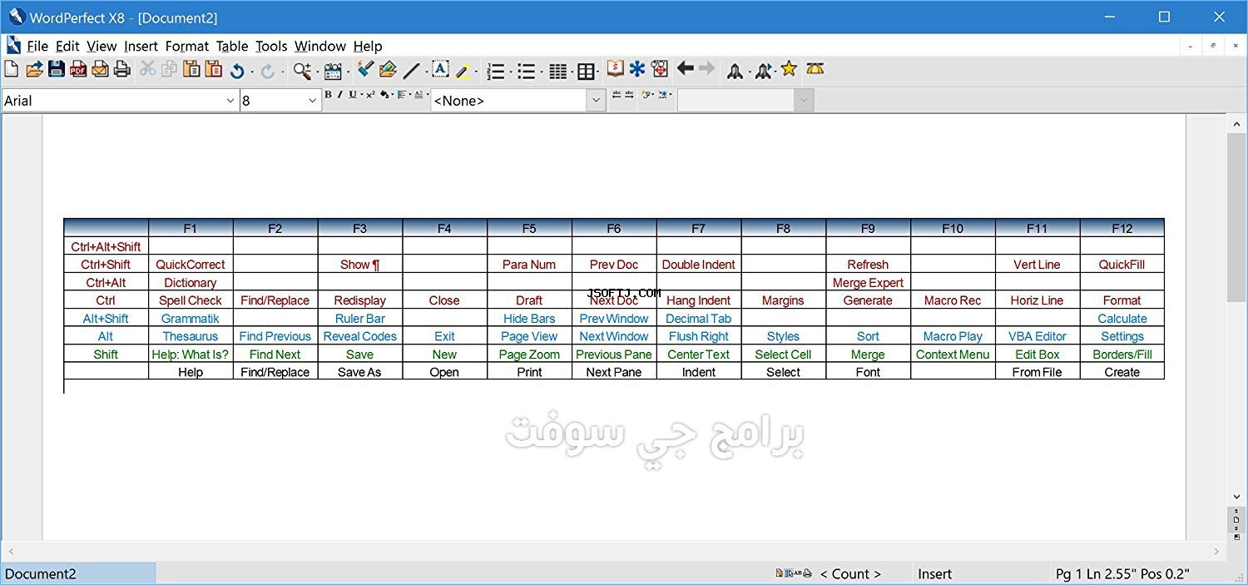Click the first rocket icon in toolbar
The image size is (1248, 585).
point(735,71)
